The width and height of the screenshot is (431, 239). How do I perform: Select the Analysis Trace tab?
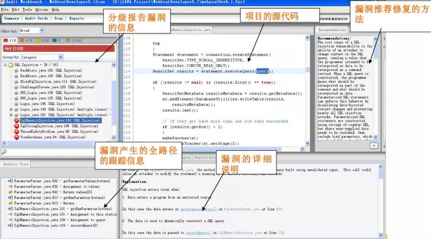click(16, 163)
